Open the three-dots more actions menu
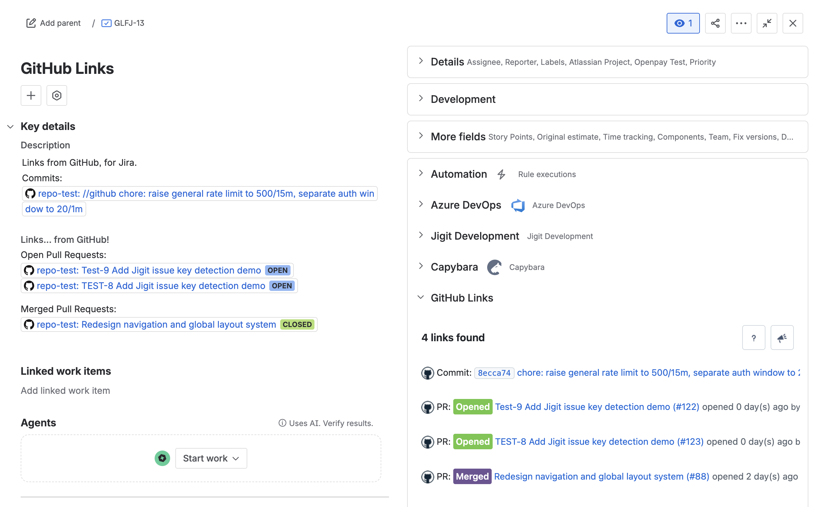 (741, 23)
